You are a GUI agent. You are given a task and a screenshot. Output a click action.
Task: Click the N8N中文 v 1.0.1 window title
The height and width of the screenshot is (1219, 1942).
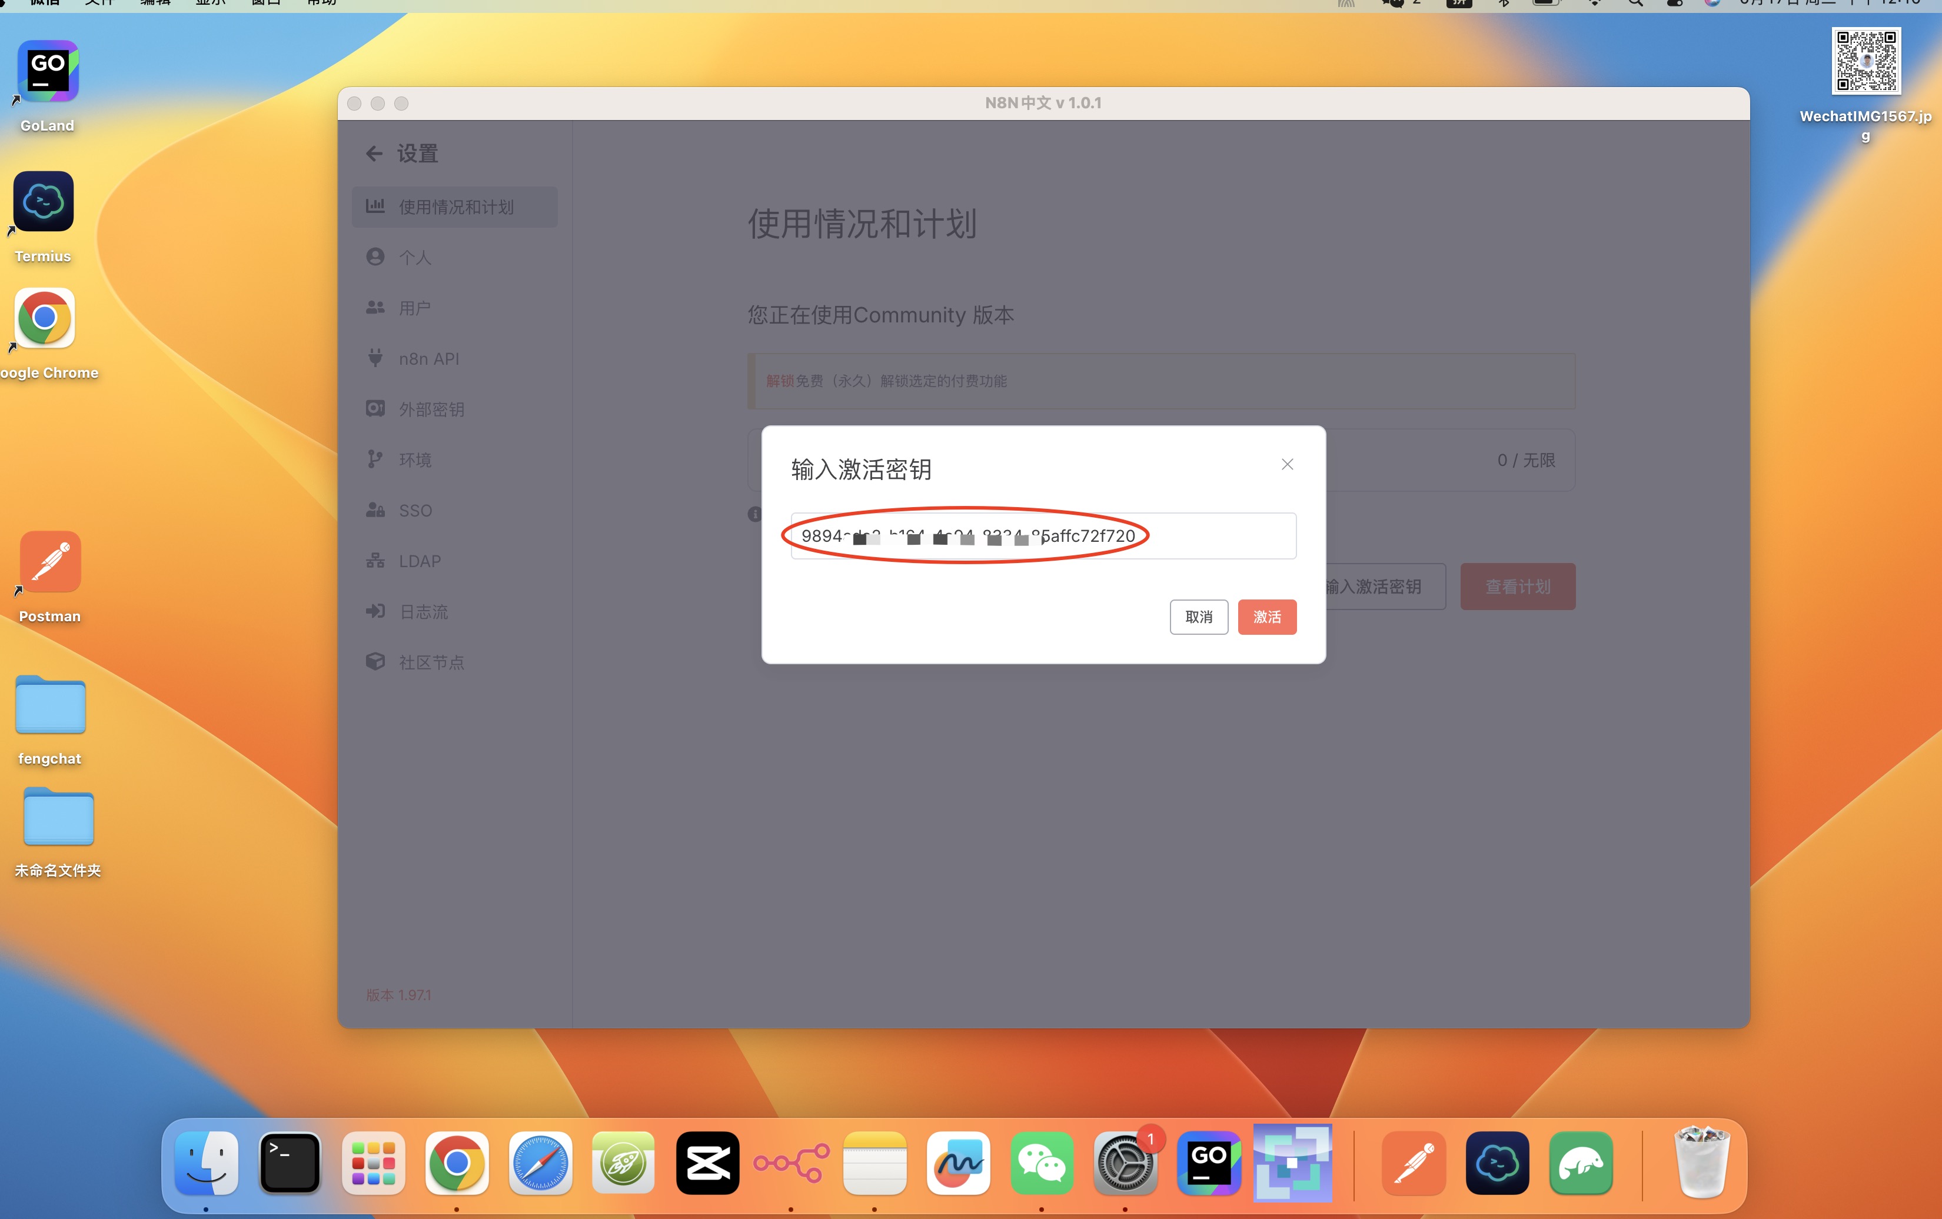1043,103
